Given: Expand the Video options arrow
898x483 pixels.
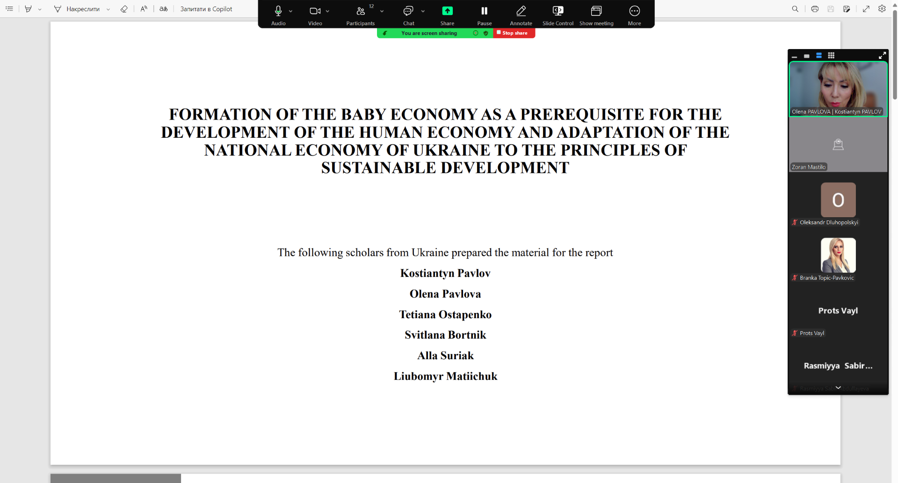Looking at the screenshot, I should click(x=327, y=11).
